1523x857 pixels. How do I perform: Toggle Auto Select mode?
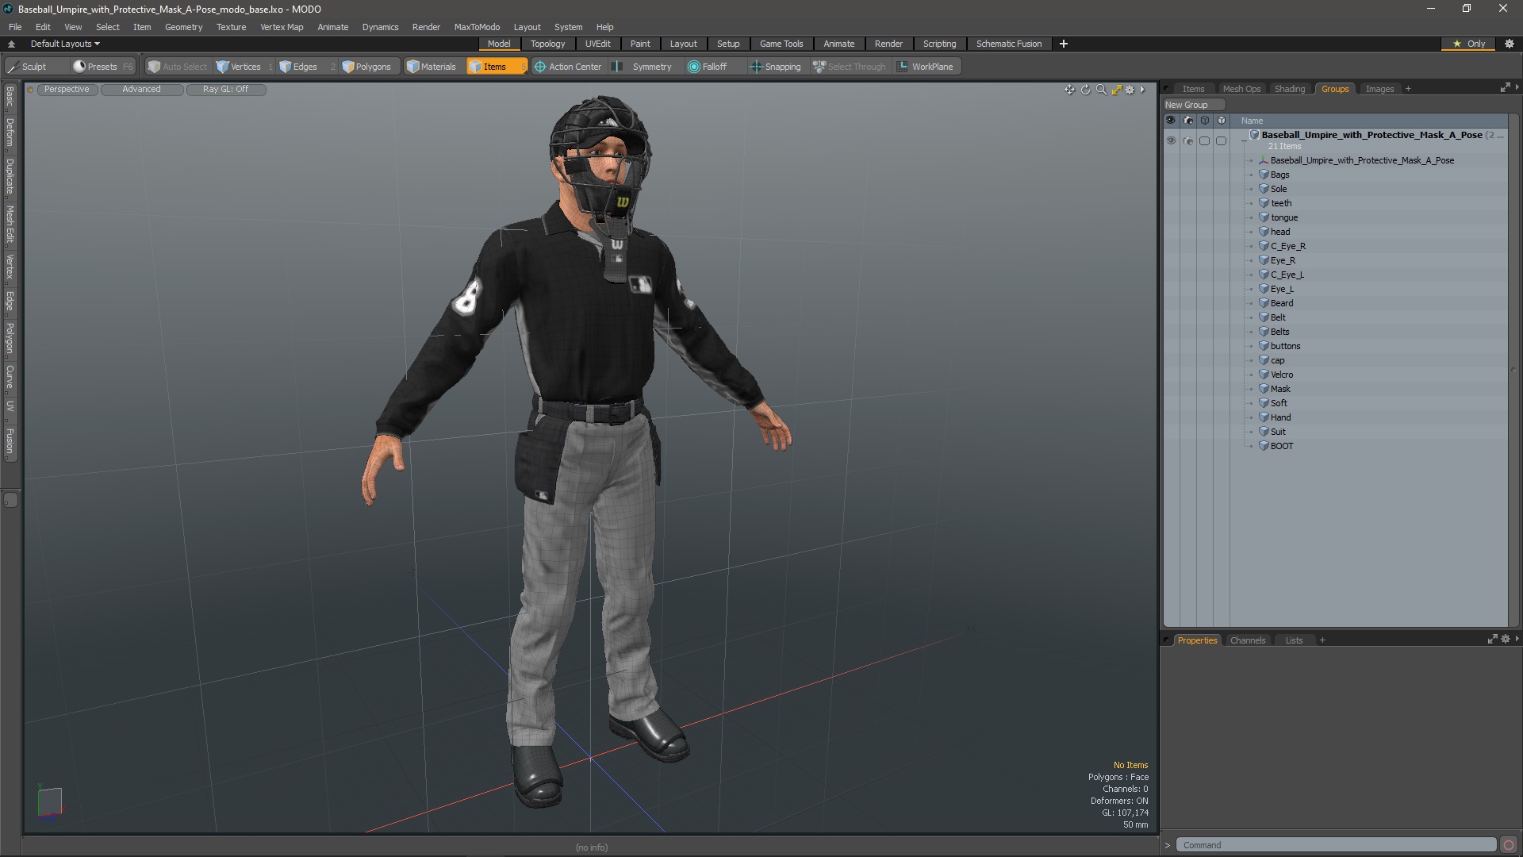point(178,67)
